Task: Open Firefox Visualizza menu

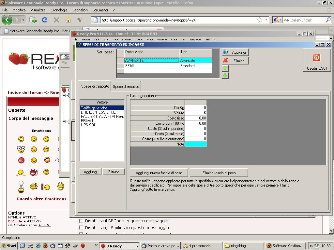Action: (38, 10)
